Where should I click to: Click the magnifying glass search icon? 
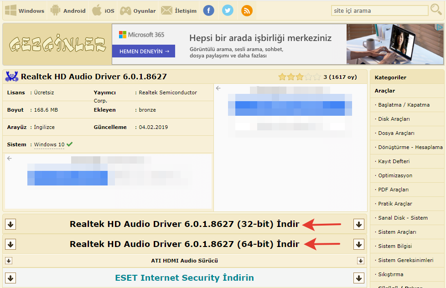[x=436, y=10]
